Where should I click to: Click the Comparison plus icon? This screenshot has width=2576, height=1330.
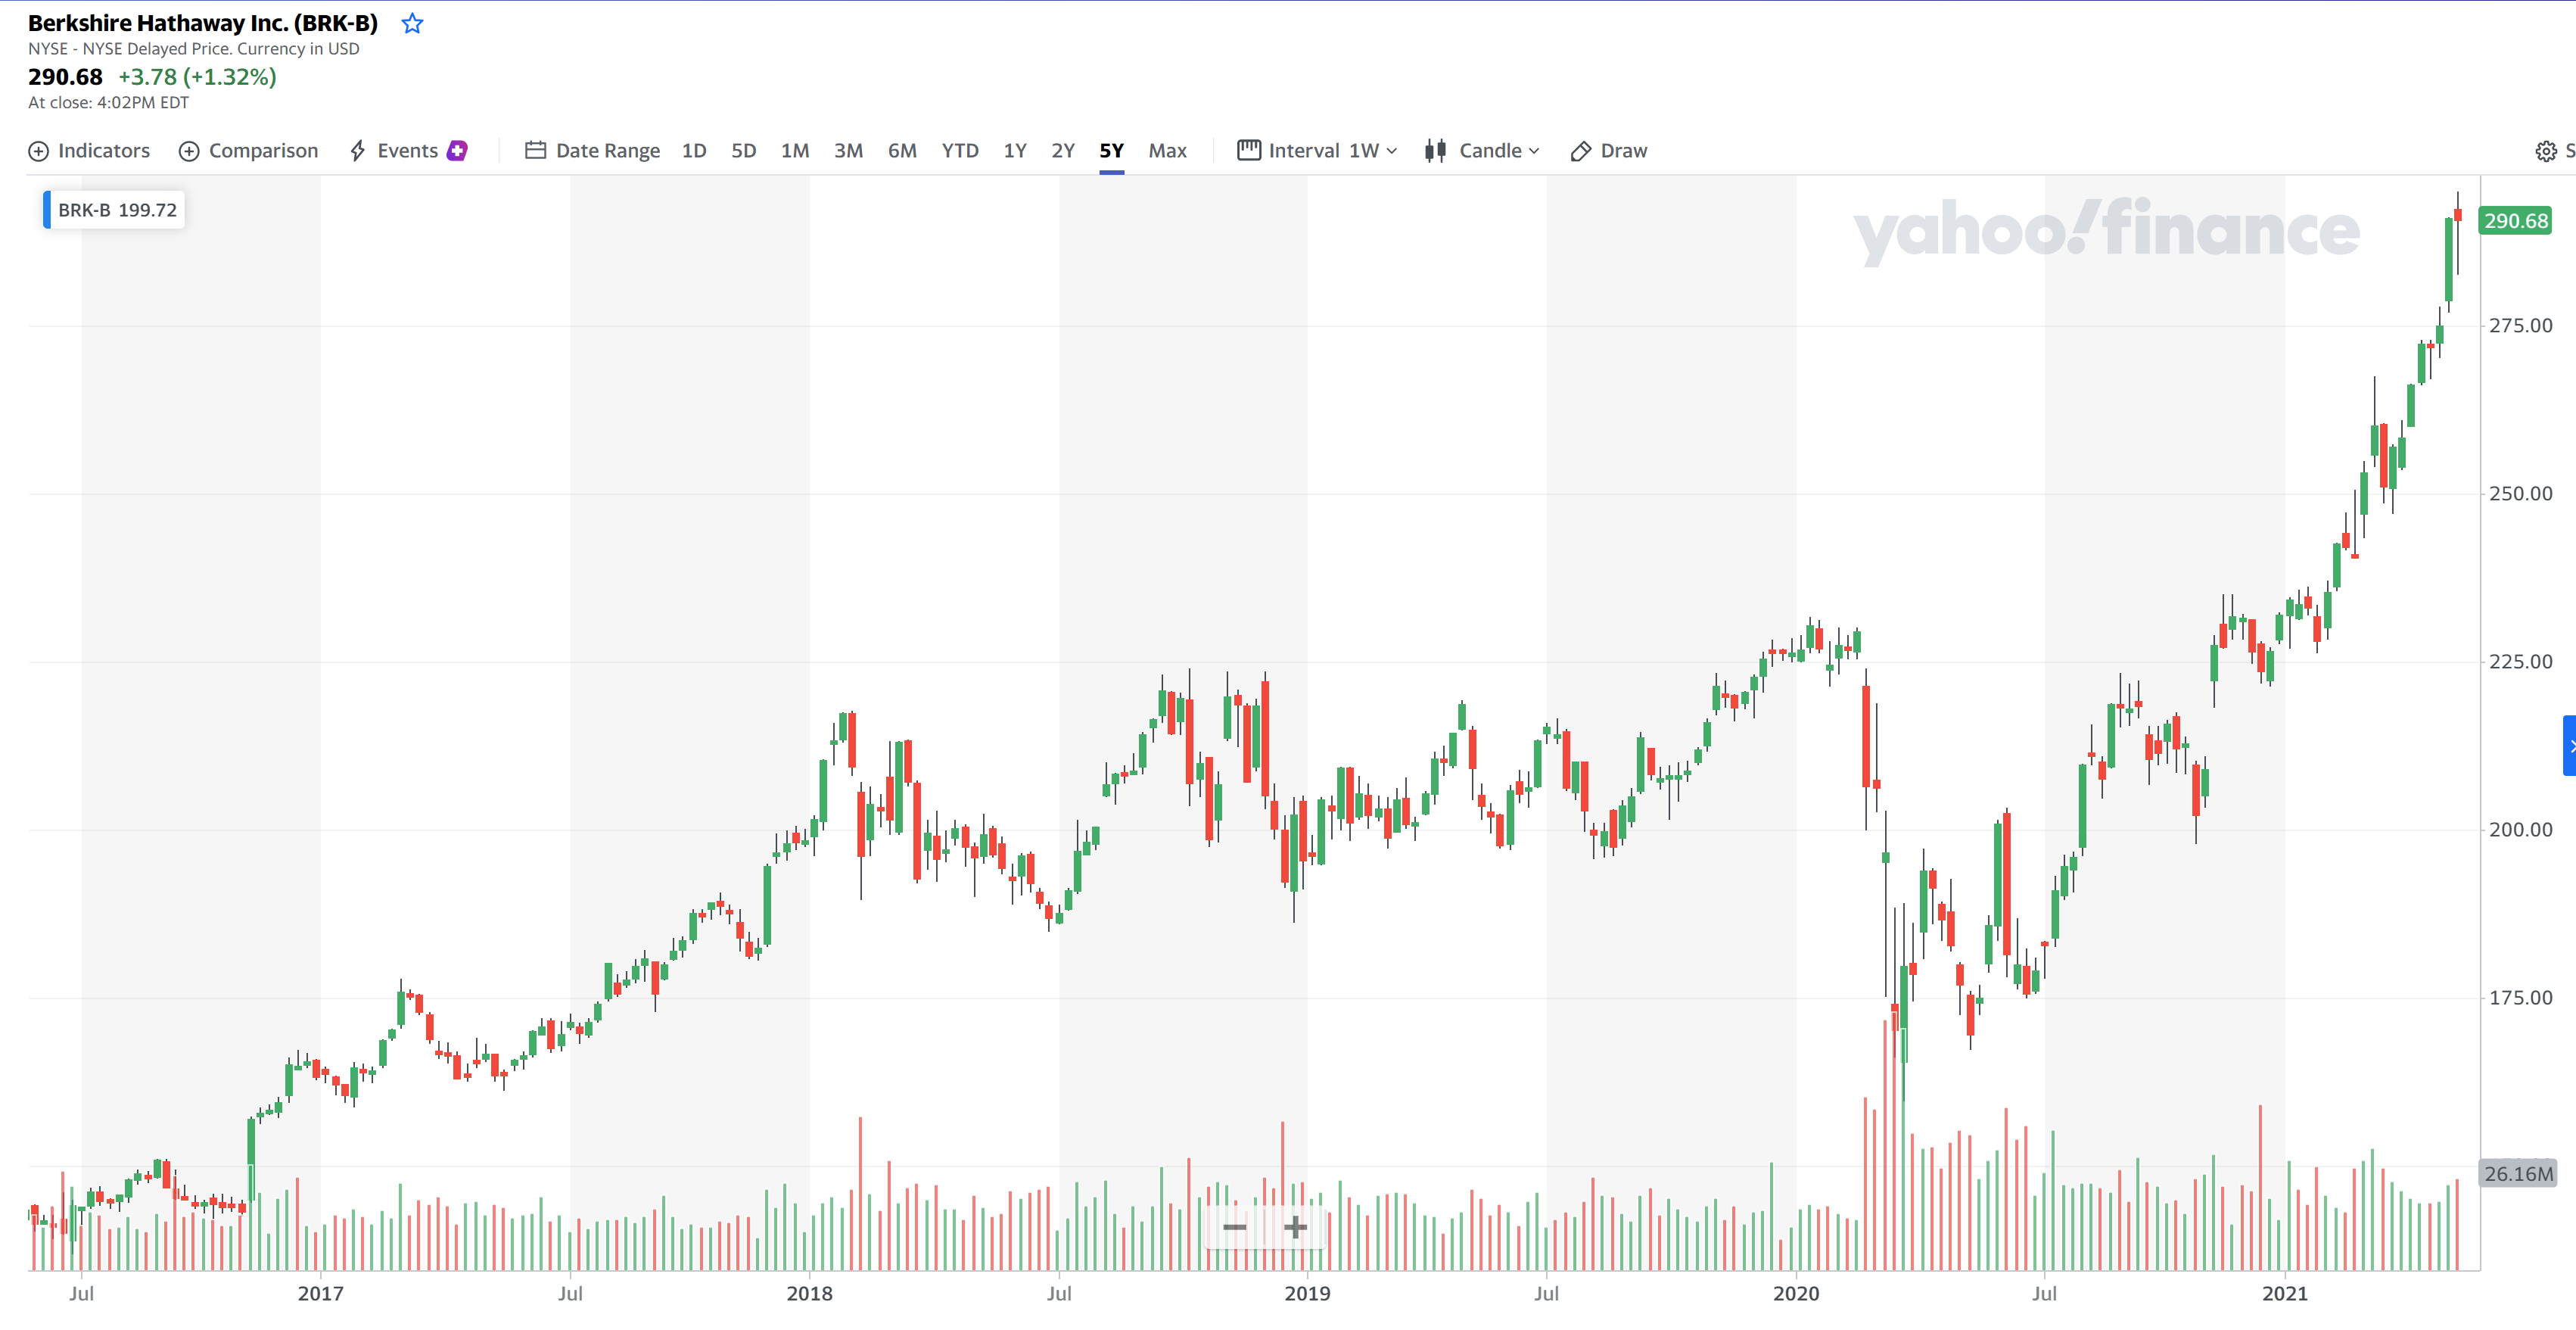tap(189, 151)
